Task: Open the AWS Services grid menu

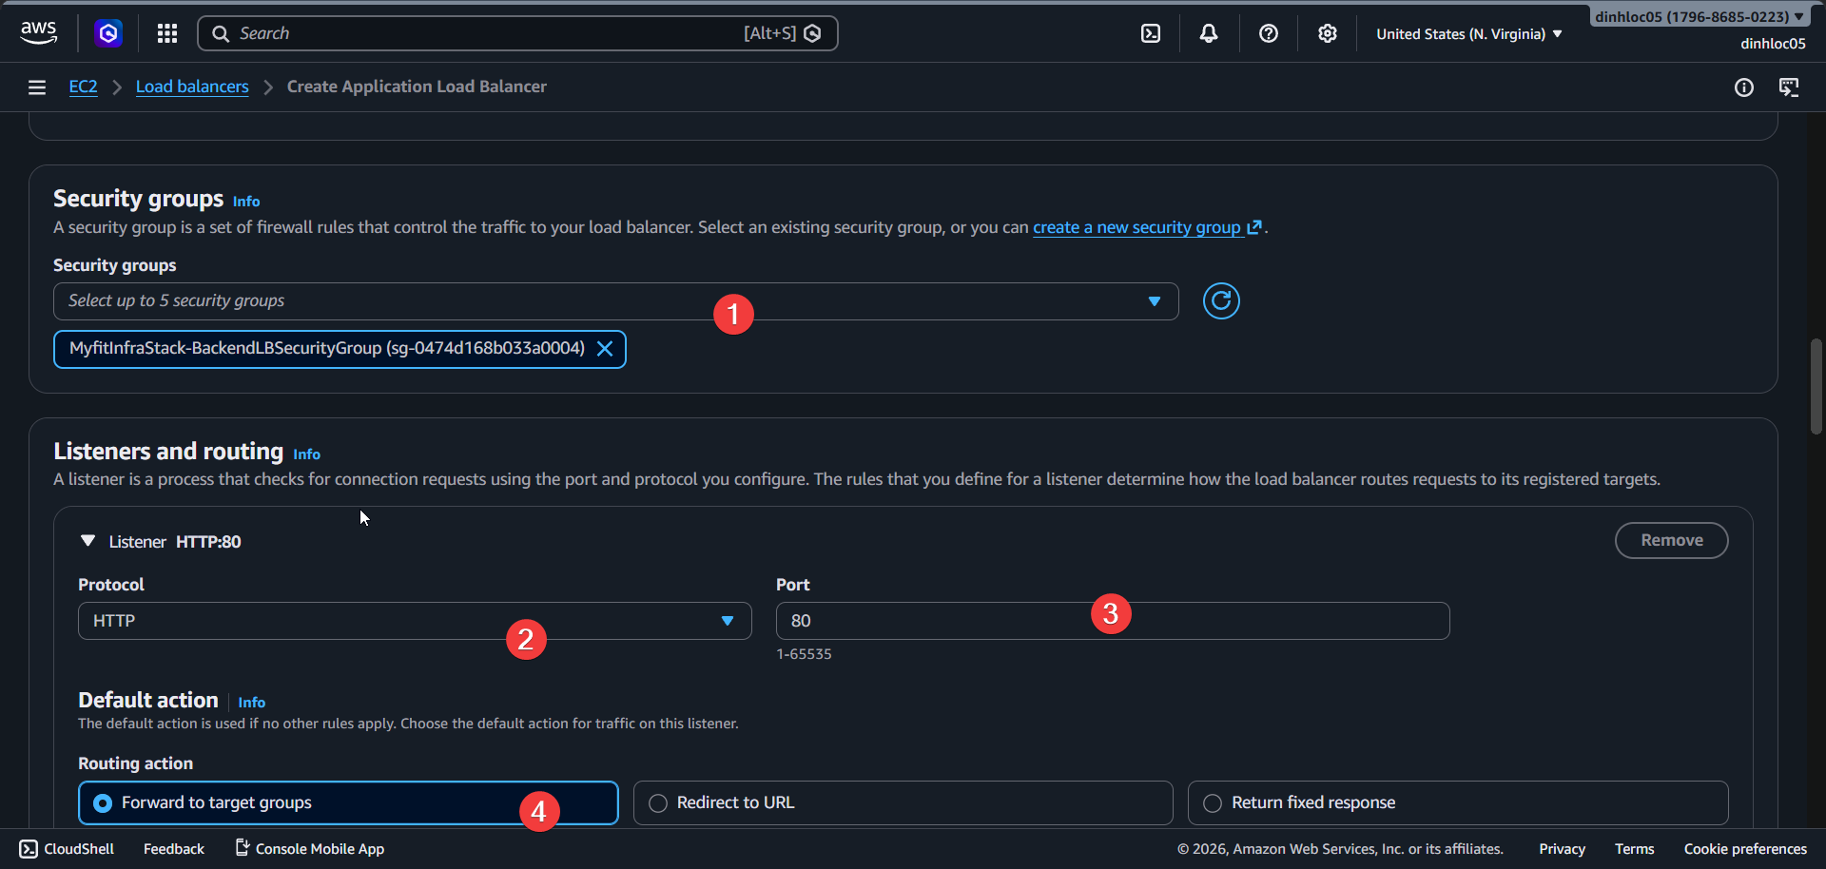Action: [166, 32]
